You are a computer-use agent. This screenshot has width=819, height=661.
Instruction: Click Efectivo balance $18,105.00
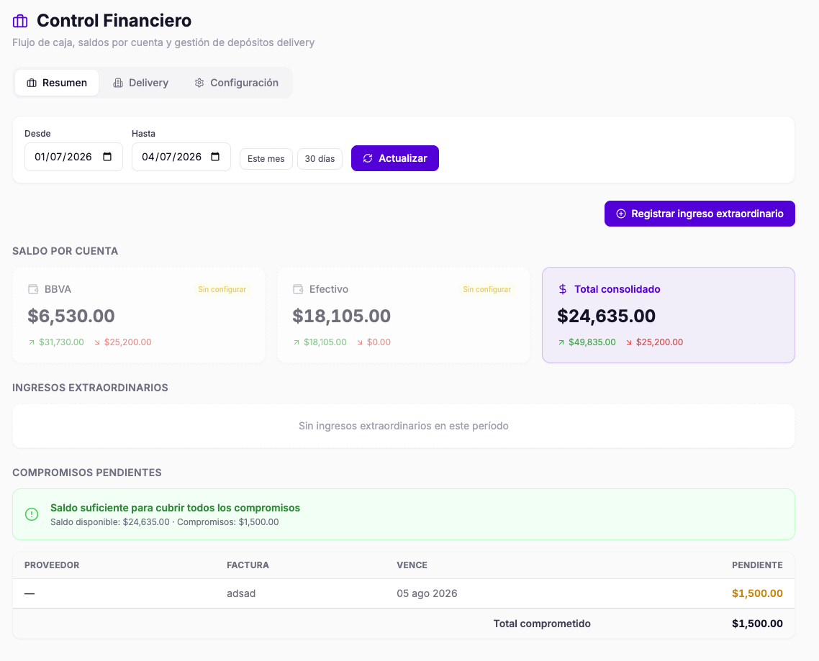point(342,316)
